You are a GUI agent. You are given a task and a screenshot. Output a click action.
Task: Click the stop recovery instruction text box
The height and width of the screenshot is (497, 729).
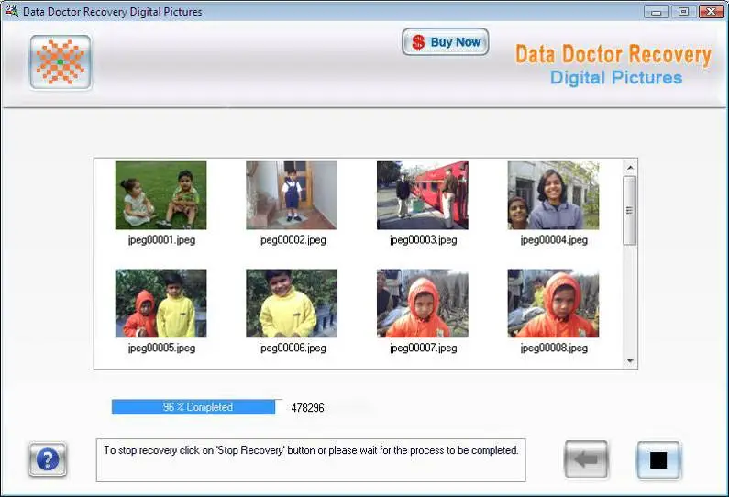(x=311, y=459)
